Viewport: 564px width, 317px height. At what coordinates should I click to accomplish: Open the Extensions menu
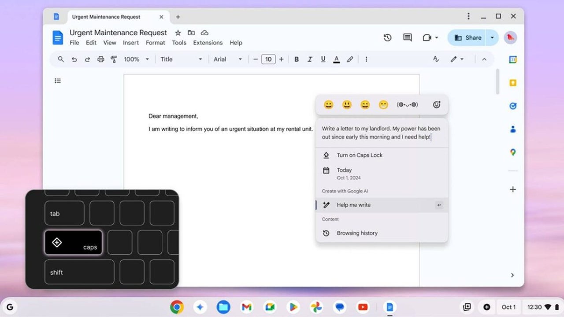point(208,43)
